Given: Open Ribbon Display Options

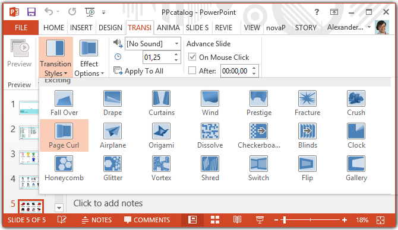Looking at the screenshot, I should pos(334,12).
